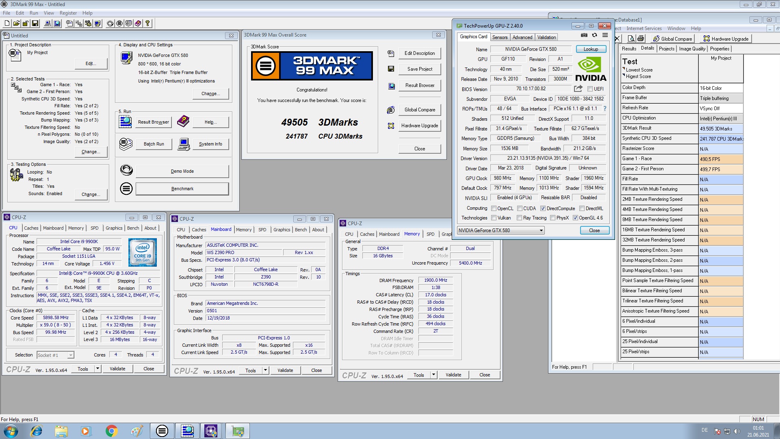Click the Benchmark striped-circle toolbar icon
Image resolution: width=780 pixels, height=439 pixels.
(119, 24)
